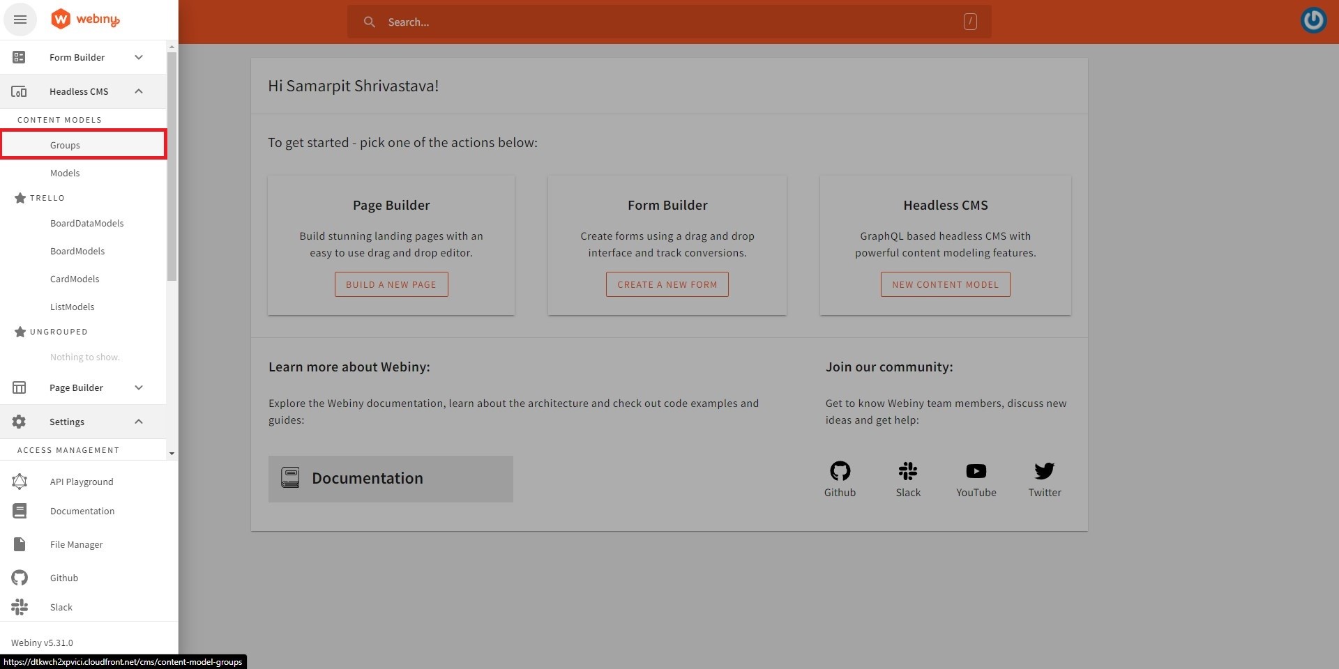Image resolution: width=1339 pixels, height=669 pixels.
Task: Focus the Search input field
Action: pyautogui.click(x=669, y=22)
